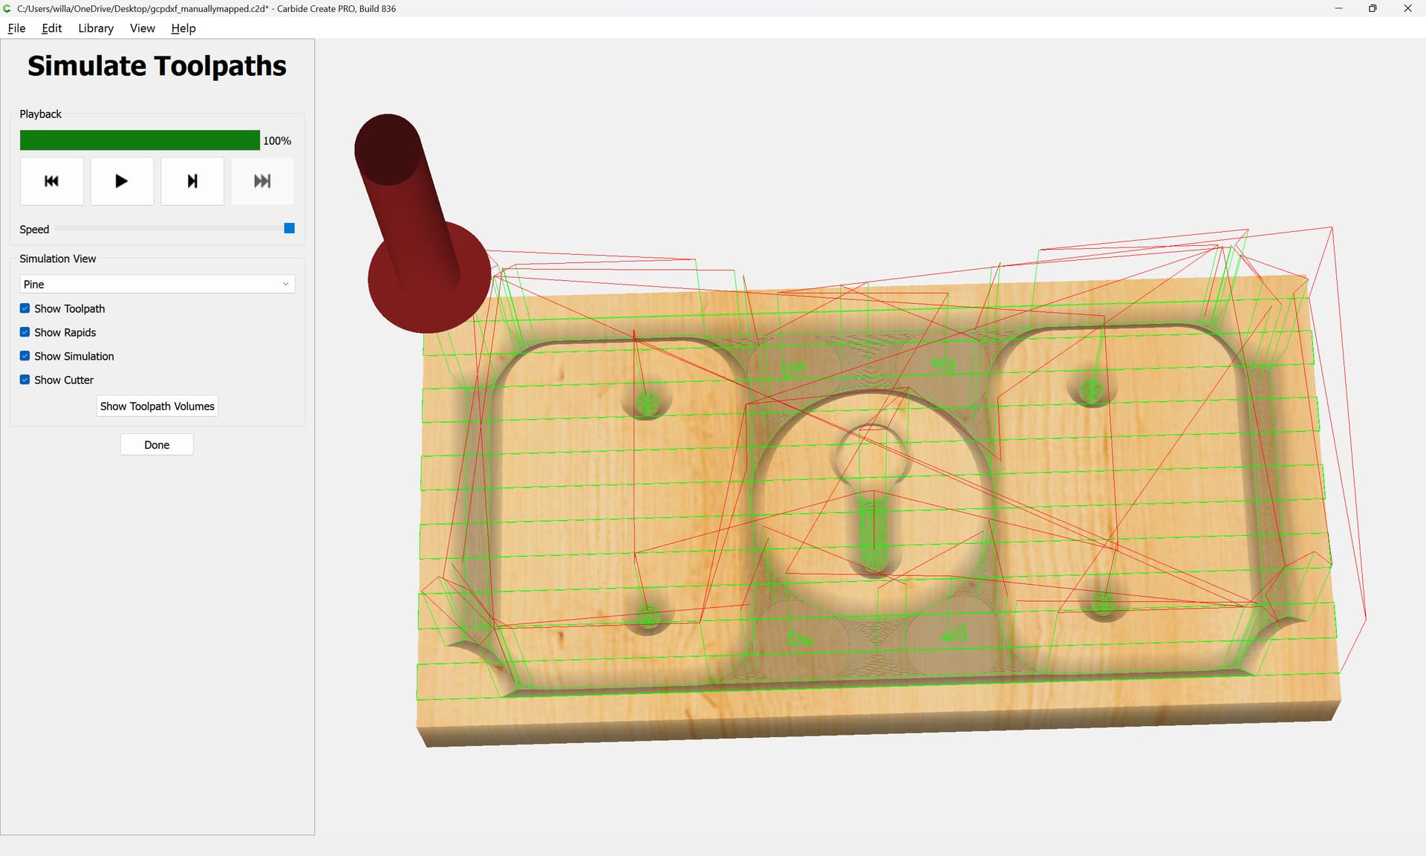1426x856 pixels.
Task: Open the File menu
Action: click(x=16, y=28)
